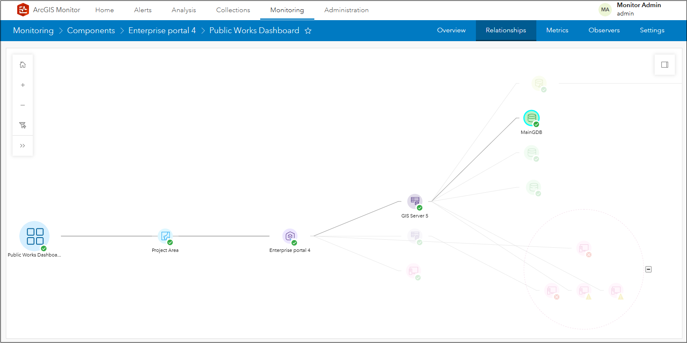Switch to the Overview tab
Viewport: 687px width, 343px height.
[451, 30]
